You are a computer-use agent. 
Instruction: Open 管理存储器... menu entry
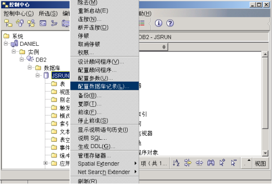click(x=105, y=155)
